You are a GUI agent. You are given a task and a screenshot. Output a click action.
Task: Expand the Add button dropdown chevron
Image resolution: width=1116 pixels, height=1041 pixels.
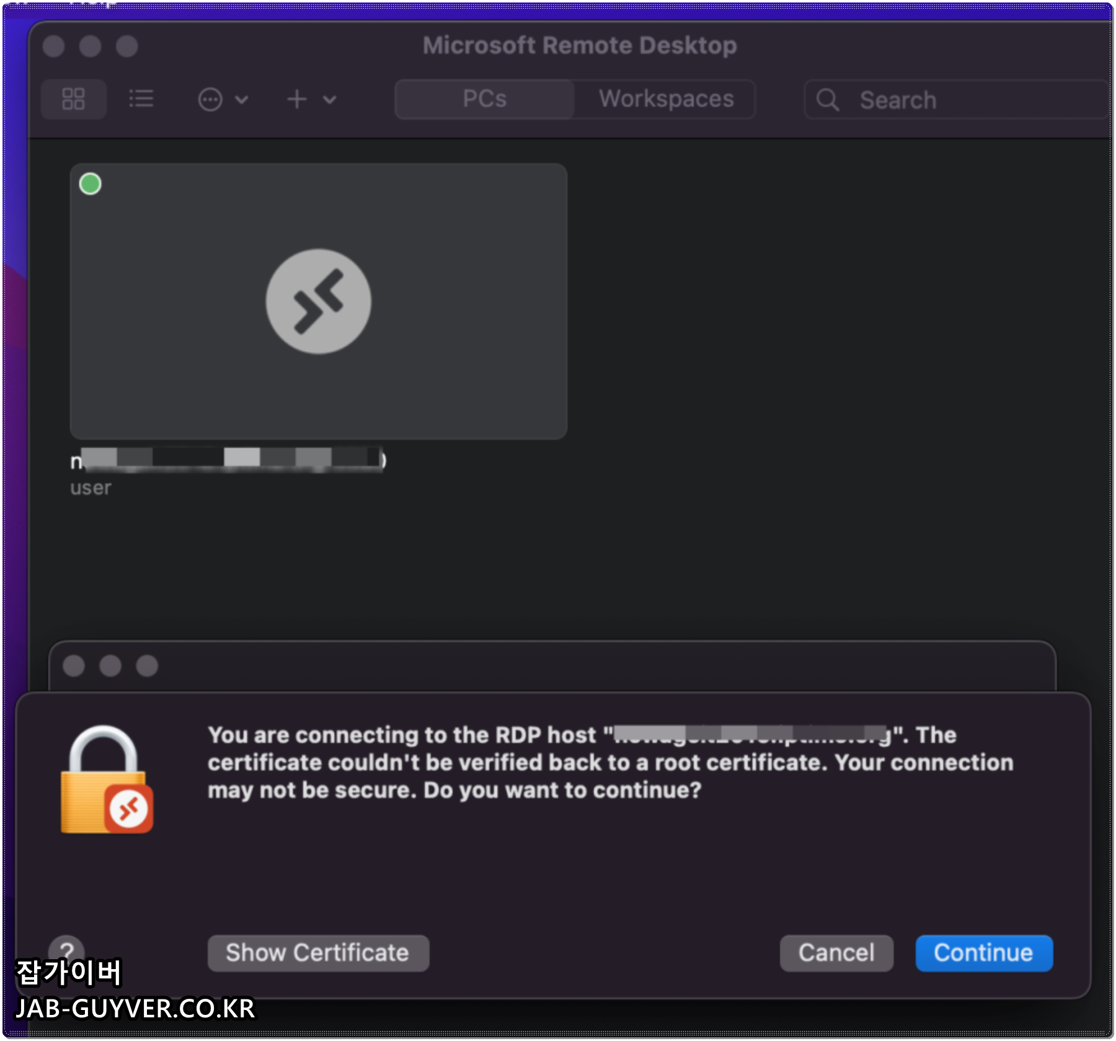[330, 100]
